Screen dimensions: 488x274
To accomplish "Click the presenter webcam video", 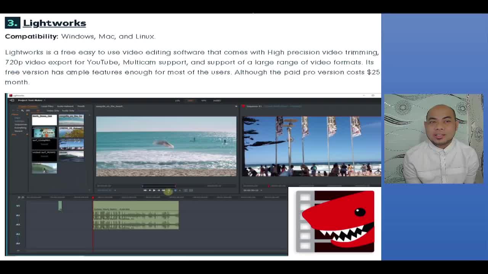I will 433,139.
